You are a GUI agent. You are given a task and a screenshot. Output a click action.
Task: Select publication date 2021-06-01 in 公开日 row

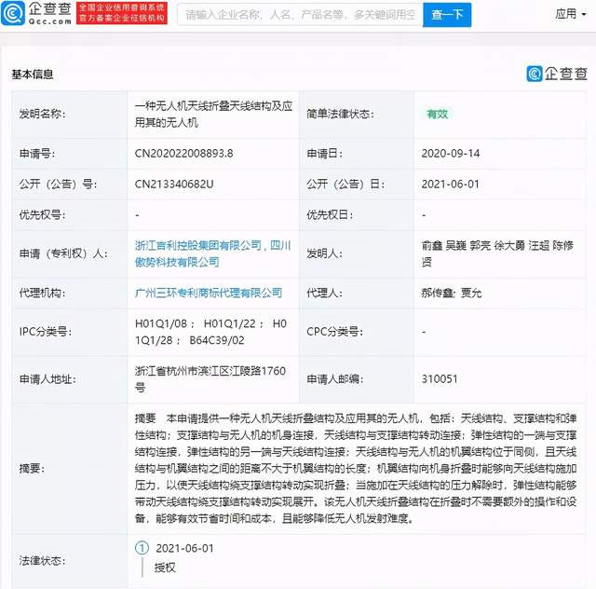[x=450, y=185]
